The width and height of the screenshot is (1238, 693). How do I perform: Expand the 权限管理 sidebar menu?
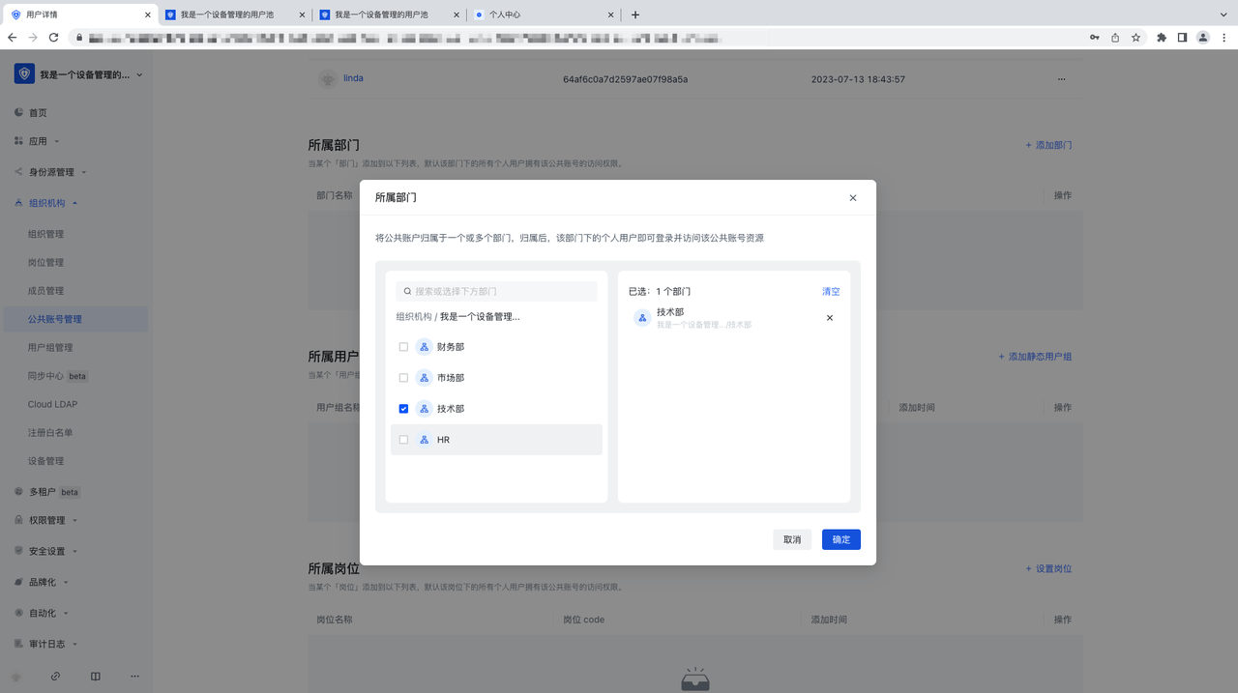tap(46, 520)
